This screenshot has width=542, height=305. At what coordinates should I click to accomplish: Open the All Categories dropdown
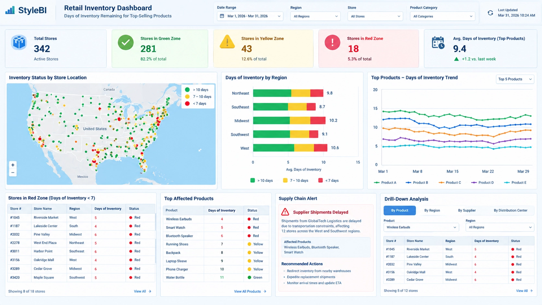pyautogui.click(x=442, y=16)
